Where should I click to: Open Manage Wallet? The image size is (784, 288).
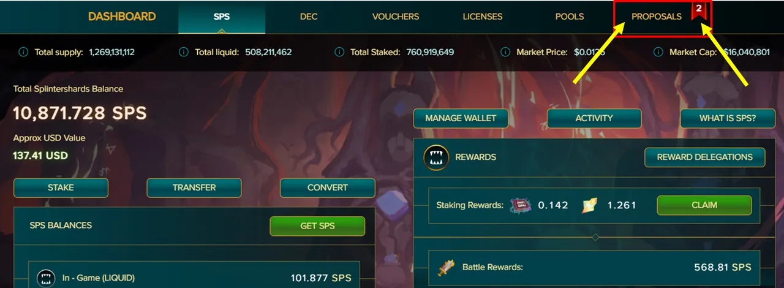point(461,118)
